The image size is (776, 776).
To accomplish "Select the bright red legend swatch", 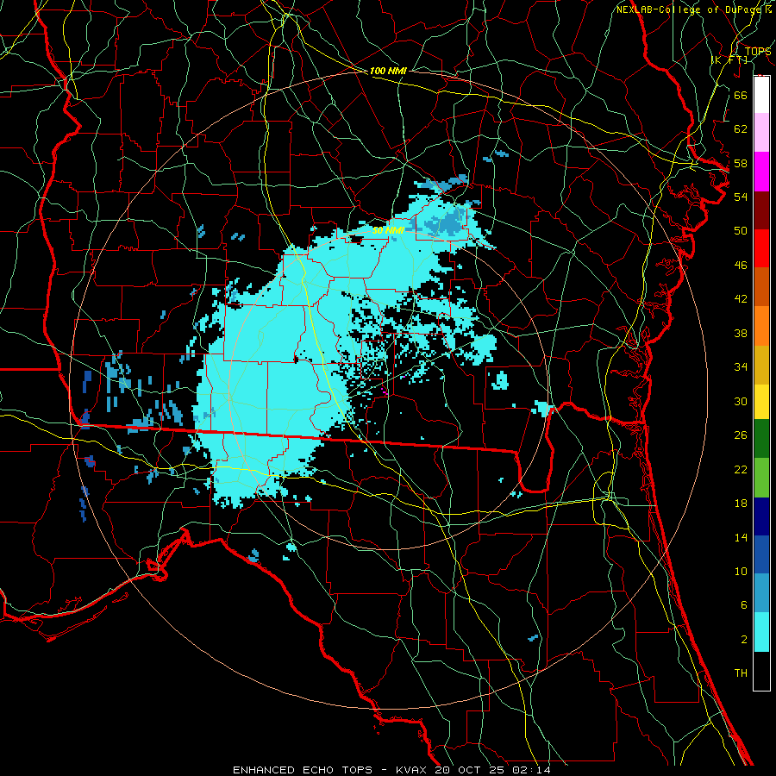I will pos(761,248).
